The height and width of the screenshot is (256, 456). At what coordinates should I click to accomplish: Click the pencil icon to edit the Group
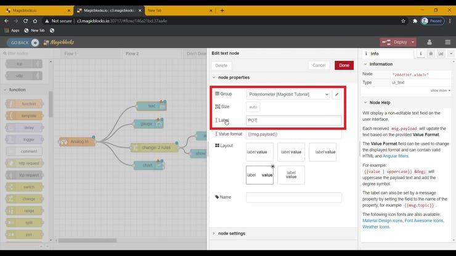(x=336, y=94)
